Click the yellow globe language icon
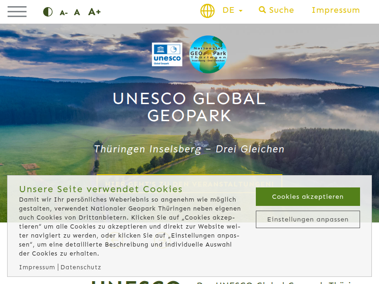The image size is (379, 284). click(208, 11)
